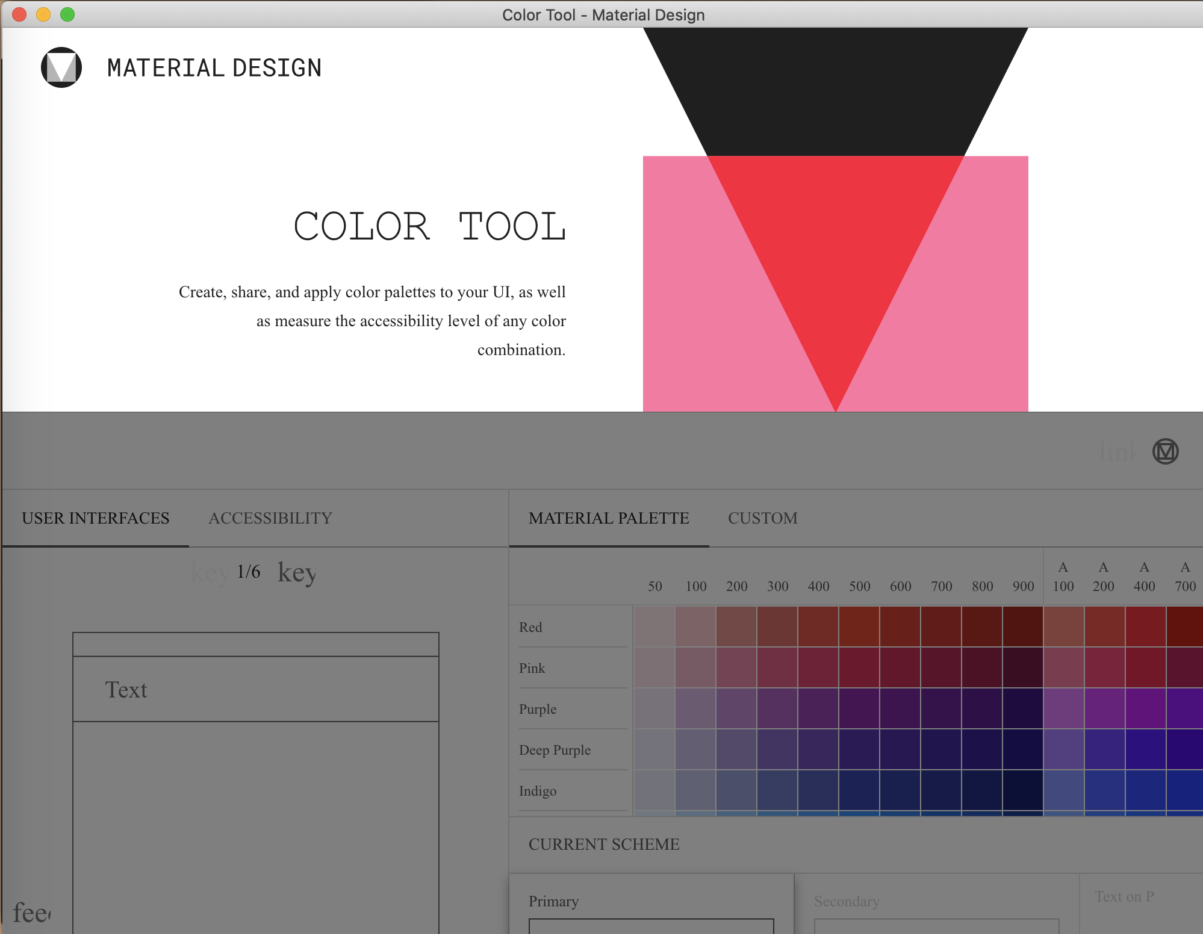Go to the previous UI preview with faded key
The image size is (1203, 934).
tap(208, 572)
